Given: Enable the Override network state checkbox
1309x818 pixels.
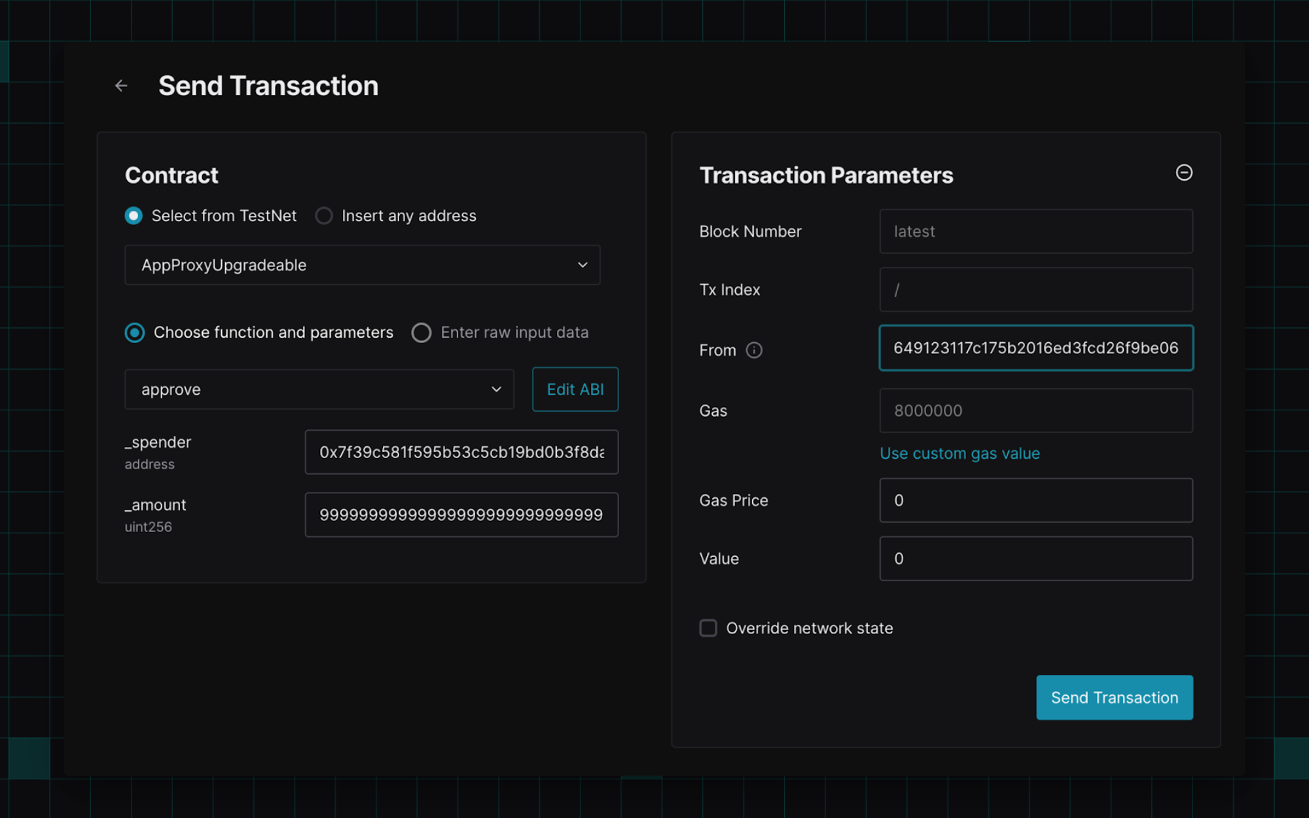Looking at the screenshot, I should point(708,628).
